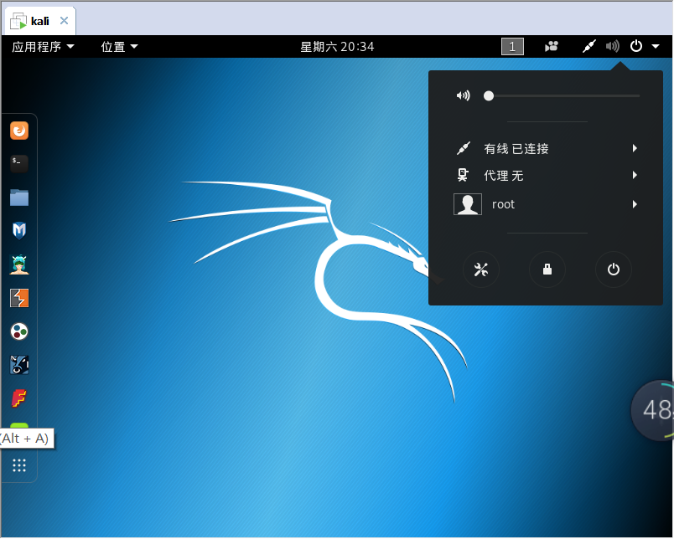Viewport: 674px width, 539px height.
Task: Select the 有线 已连接 menu entry
Action: tap(546, 148)
